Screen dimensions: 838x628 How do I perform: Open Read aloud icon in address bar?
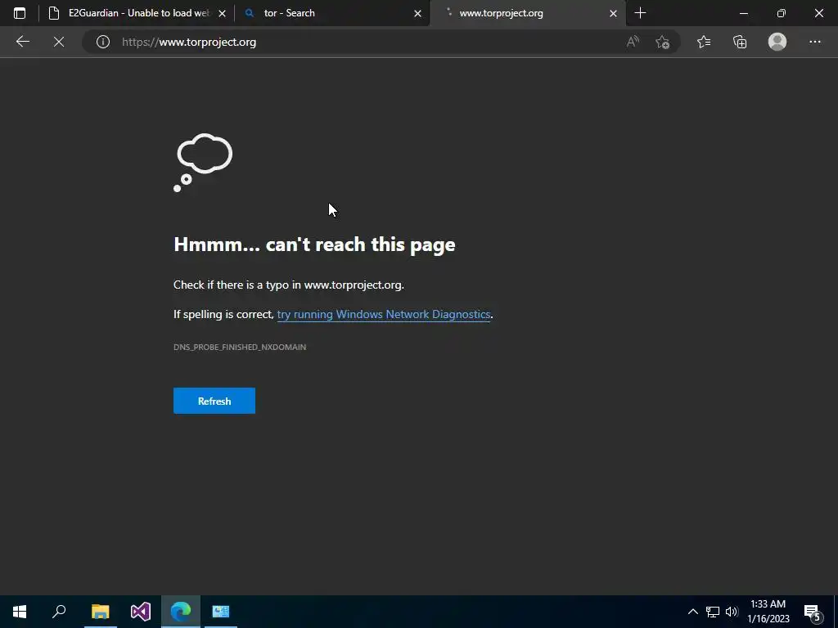click(x=633, y=42)
